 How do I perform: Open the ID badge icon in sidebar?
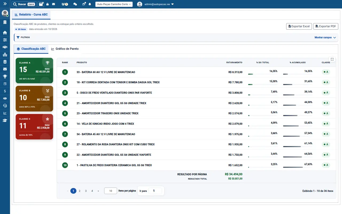[x=5, y=62]
